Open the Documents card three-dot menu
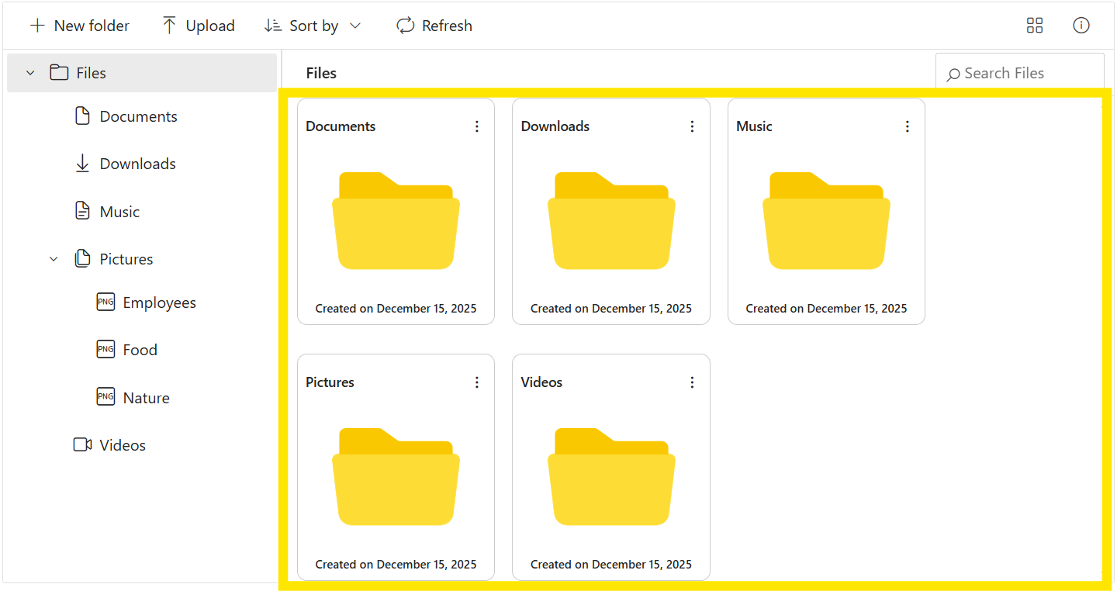The width and height of the screenshot is (1117, 591). tap(477, 126)
